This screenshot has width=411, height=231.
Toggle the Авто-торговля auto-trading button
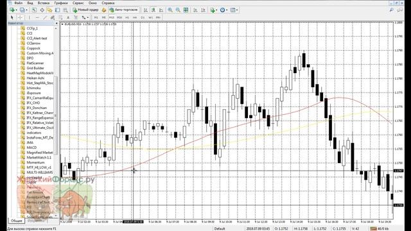tap(123, 10)
